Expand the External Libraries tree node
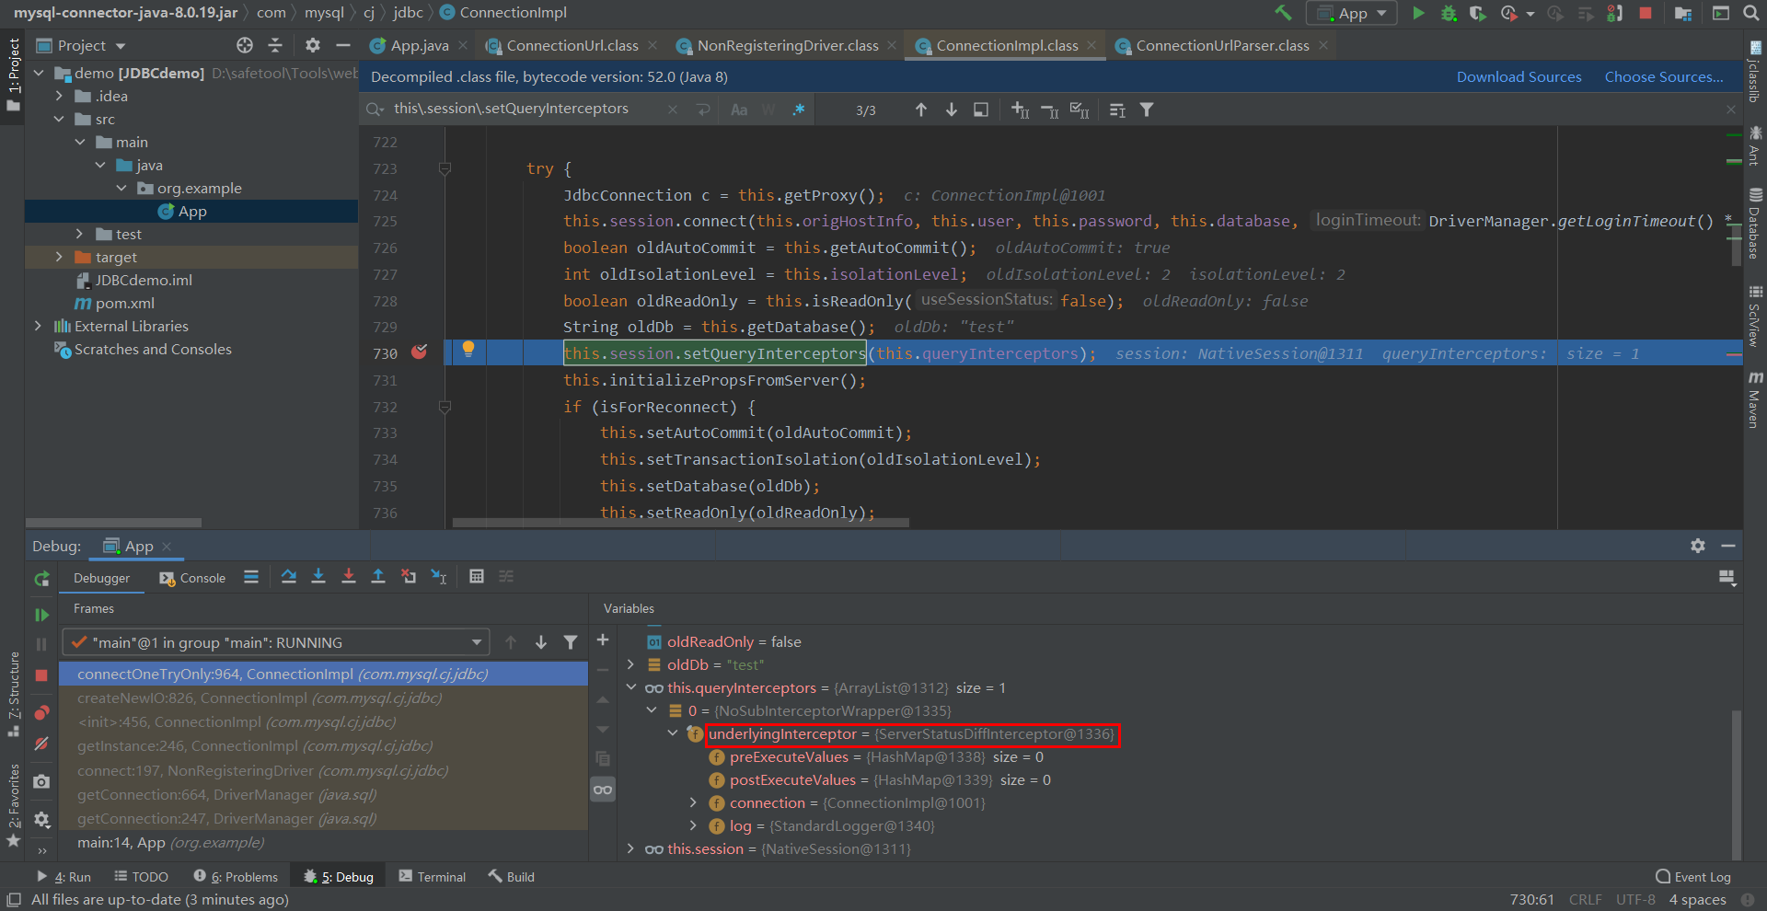 coord(38,326)
